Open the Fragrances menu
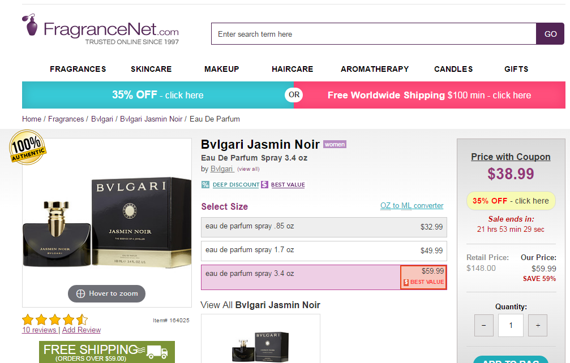Screen dimensions: 570x363 pyautogui.click(x=78, y=69)
